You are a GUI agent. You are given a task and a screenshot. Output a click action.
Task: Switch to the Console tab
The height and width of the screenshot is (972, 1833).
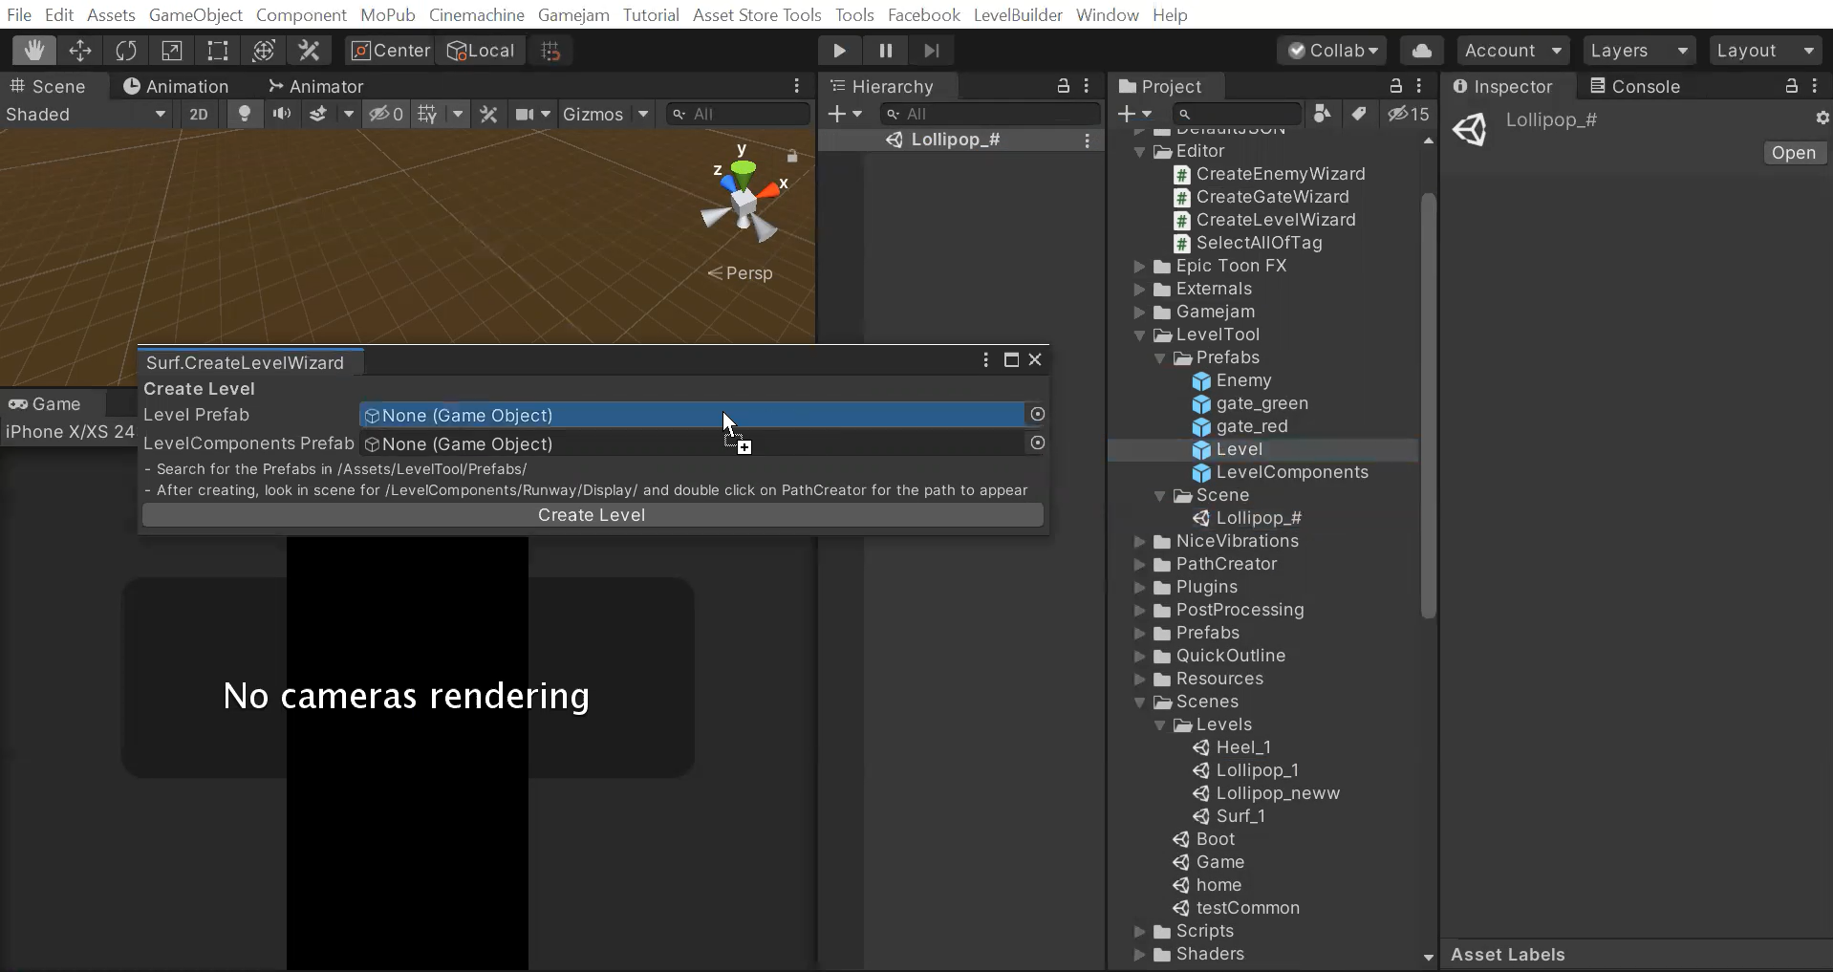point(1634,86)
